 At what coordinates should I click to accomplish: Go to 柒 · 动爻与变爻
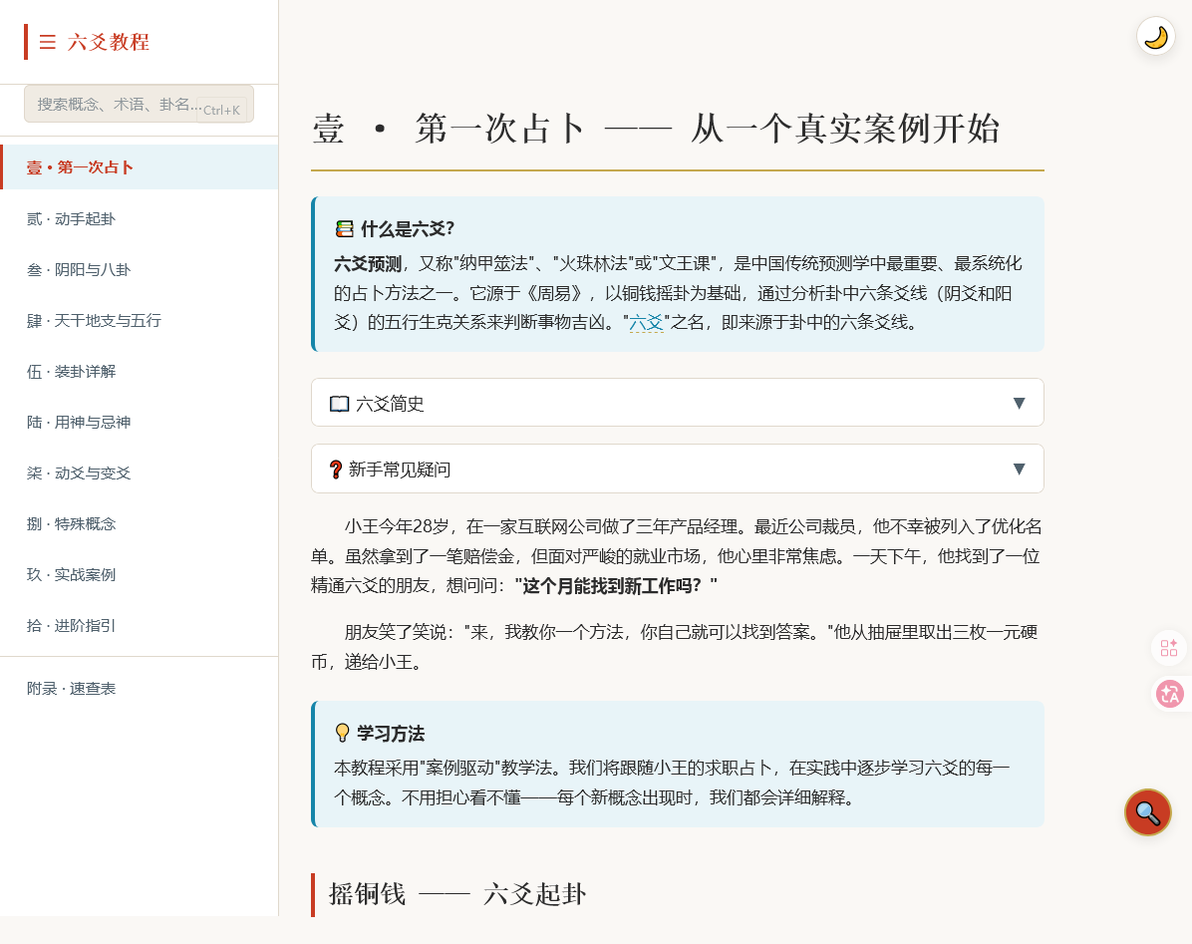pos(140,472)
